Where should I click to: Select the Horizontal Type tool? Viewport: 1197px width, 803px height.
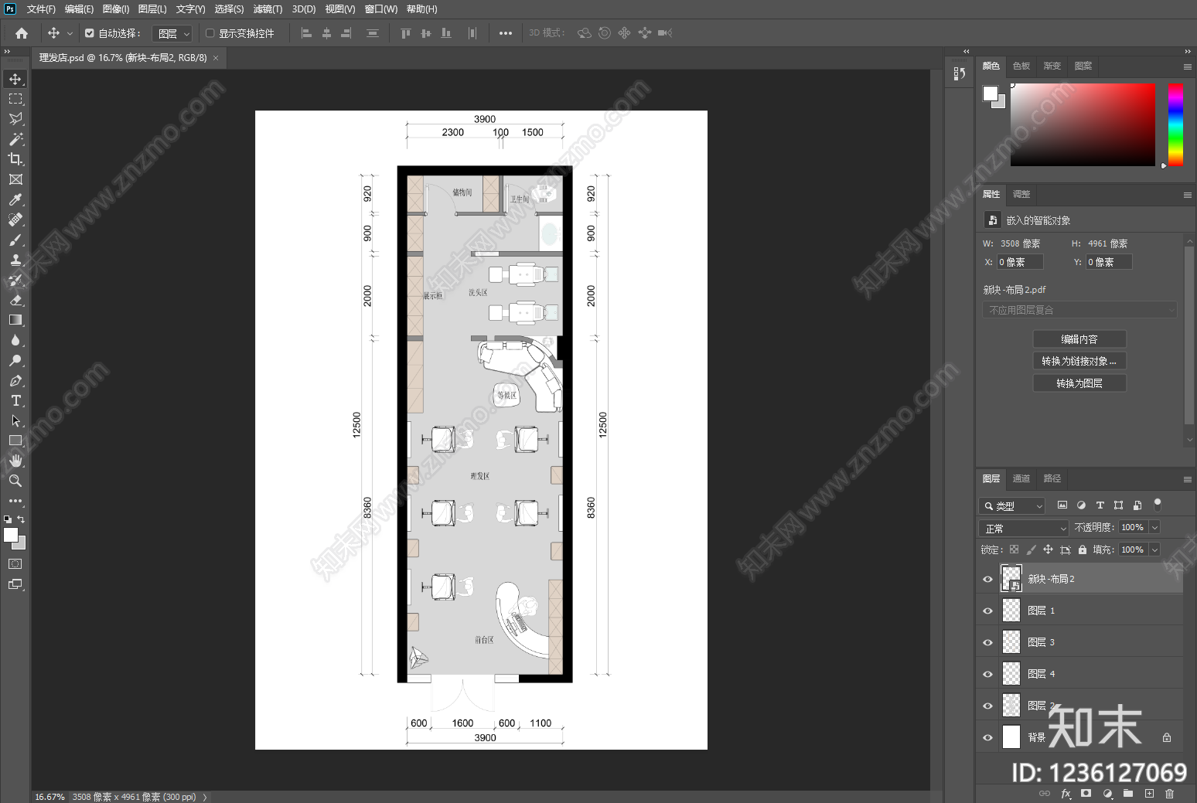point(15,400)
